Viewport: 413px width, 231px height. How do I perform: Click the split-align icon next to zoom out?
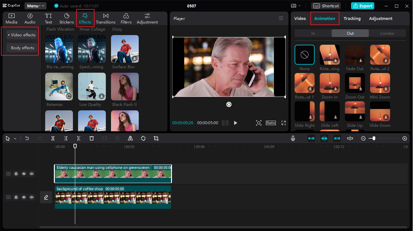tap(350, 138)
